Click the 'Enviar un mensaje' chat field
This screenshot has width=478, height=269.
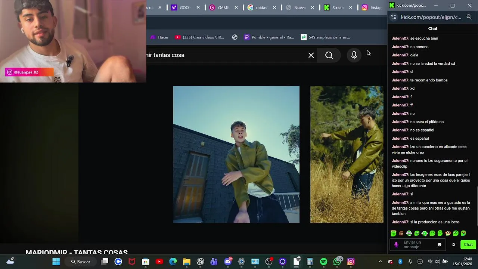pyautogui.click(x=418, y=245)
